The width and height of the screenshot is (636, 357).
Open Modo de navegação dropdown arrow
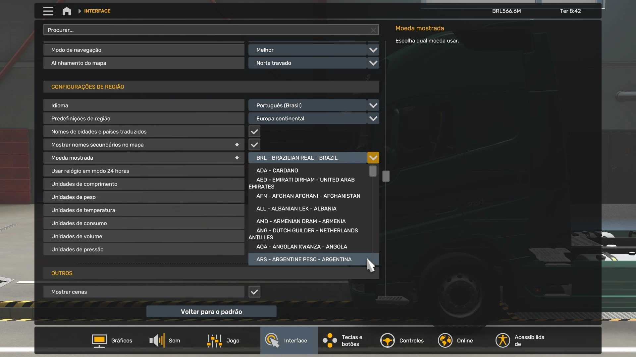pos(373,50)
